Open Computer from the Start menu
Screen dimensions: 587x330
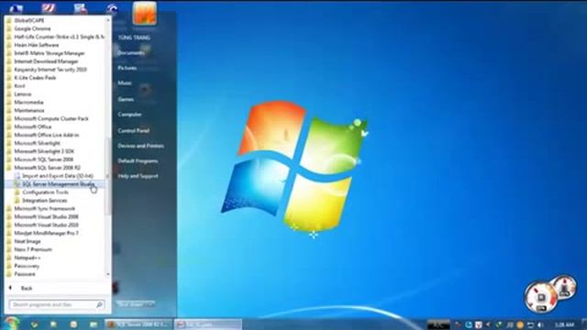tap(129, 115)
